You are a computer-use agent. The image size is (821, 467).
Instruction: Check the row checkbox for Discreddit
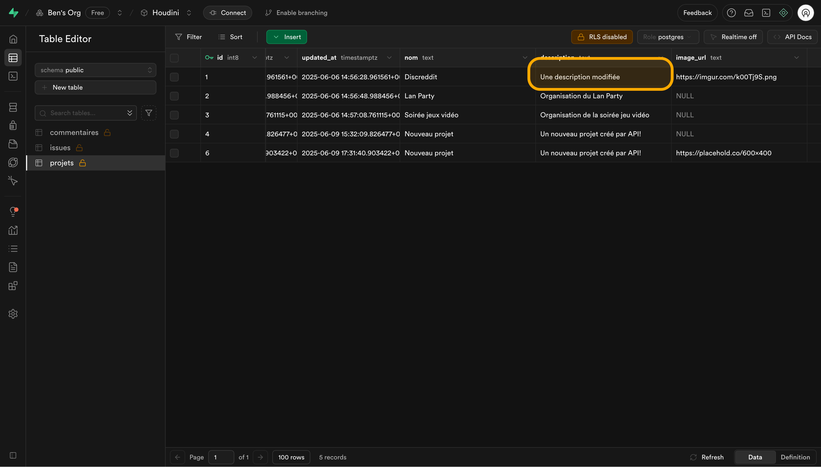[x=174, y=77]
